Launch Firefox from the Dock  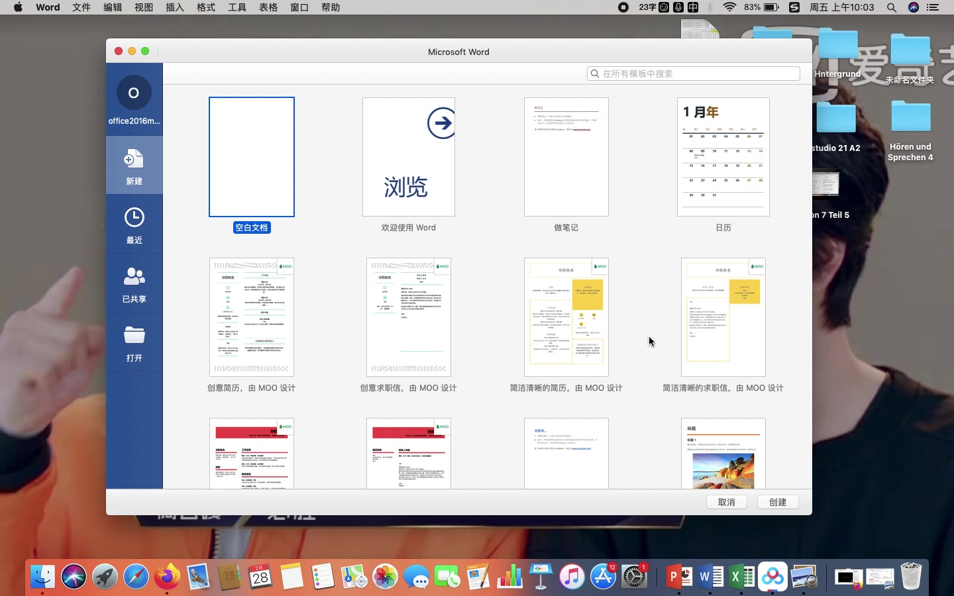(x=167, y=577)
